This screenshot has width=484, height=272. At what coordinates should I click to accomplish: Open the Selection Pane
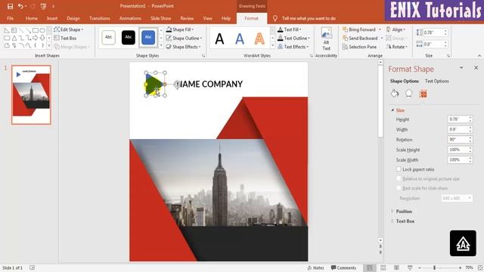[x=359, y=47]
